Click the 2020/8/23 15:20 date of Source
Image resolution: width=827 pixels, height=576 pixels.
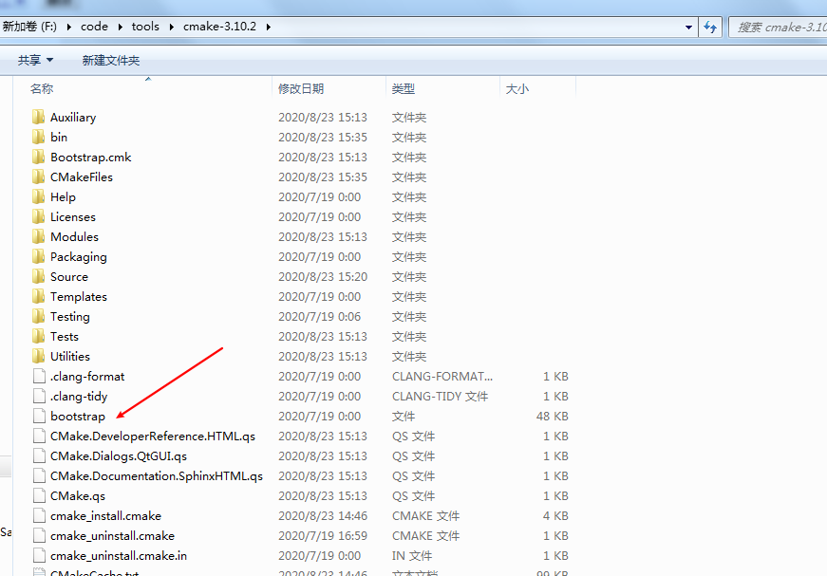click(x=323, y=277)
